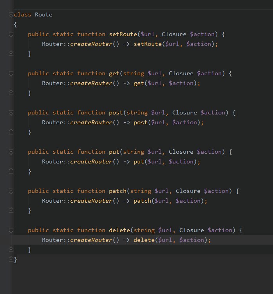The image size is (273, 294).
Task: Click the post call after the arrow operator
Action: point(141,122)
